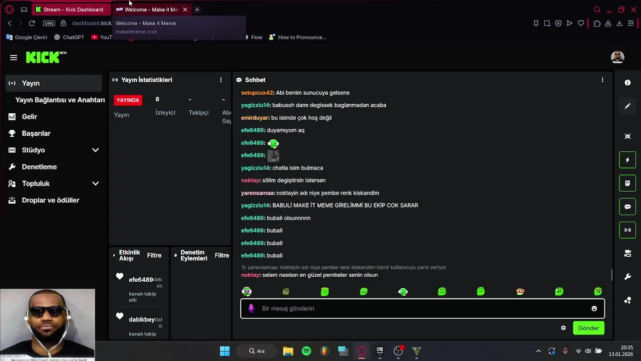Open File Explorer from the taskbar
641x361 pixels.
tap(288, 351)
